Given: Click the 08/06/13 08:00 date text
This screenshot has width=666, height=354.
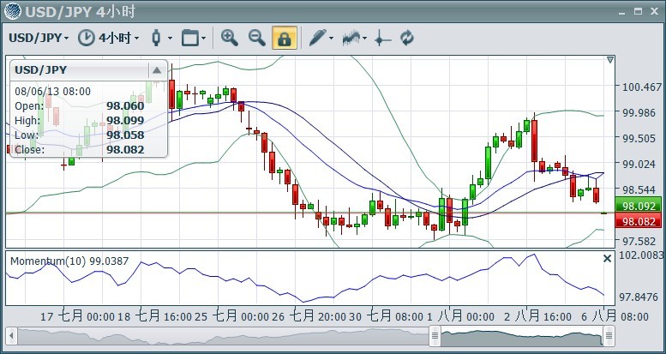Looking at the screenshot, I should (x=52, y=92).
